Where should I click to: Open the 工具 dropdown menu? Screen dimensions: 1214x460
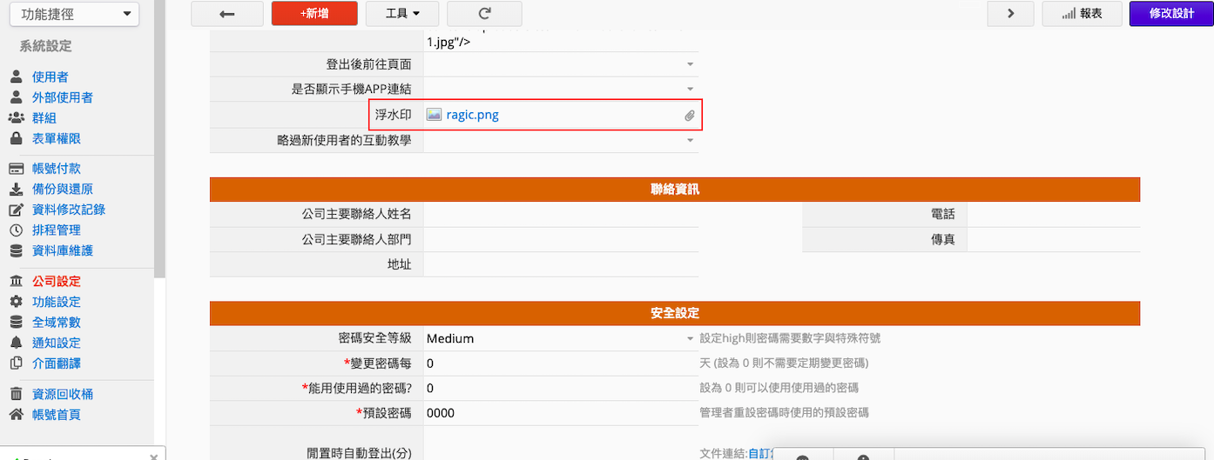coord(402,14)
